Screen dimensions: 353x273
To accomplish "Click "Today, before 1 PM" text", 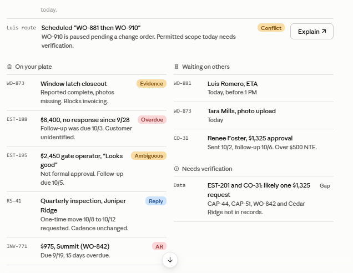I will coord(232,93).
